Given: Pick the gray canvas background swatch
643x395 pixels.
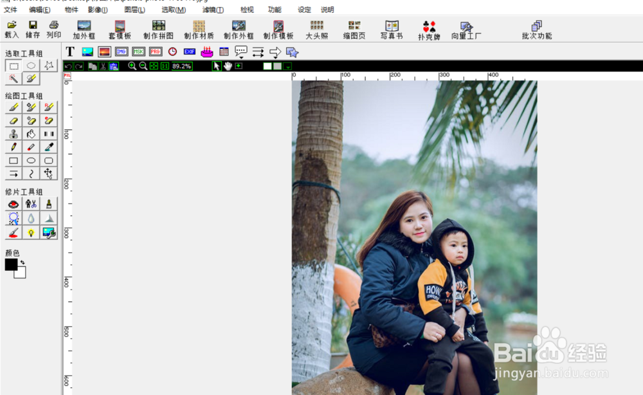Looking at the screenshot, I should [x=278, y=66].
